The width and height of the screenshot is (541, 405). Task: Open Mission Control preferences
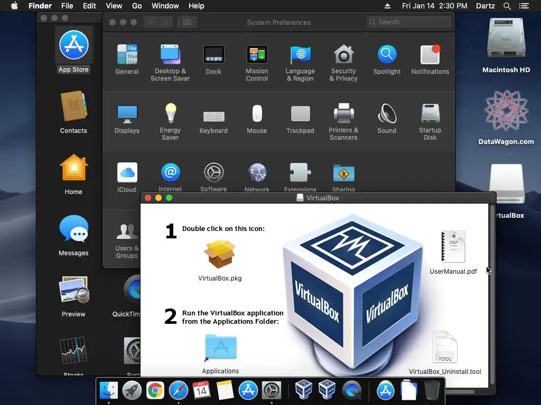coord(257,63)
